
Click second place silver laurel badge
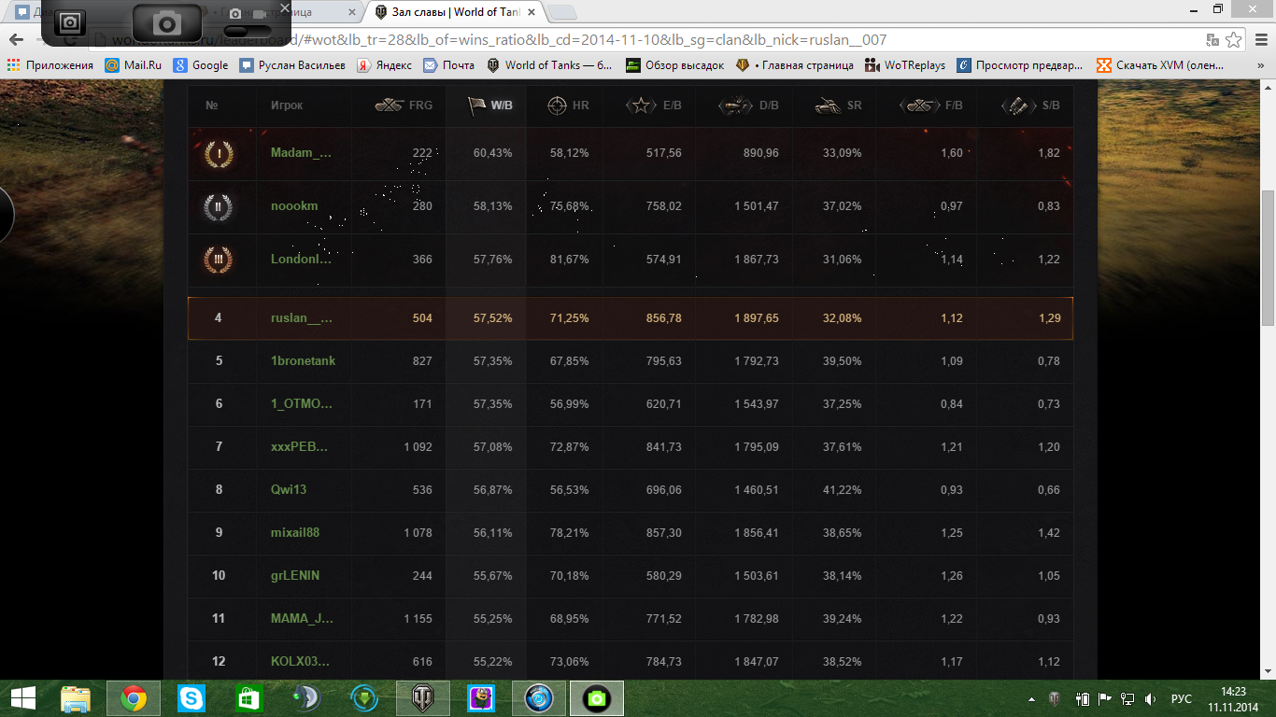point(219,206)
